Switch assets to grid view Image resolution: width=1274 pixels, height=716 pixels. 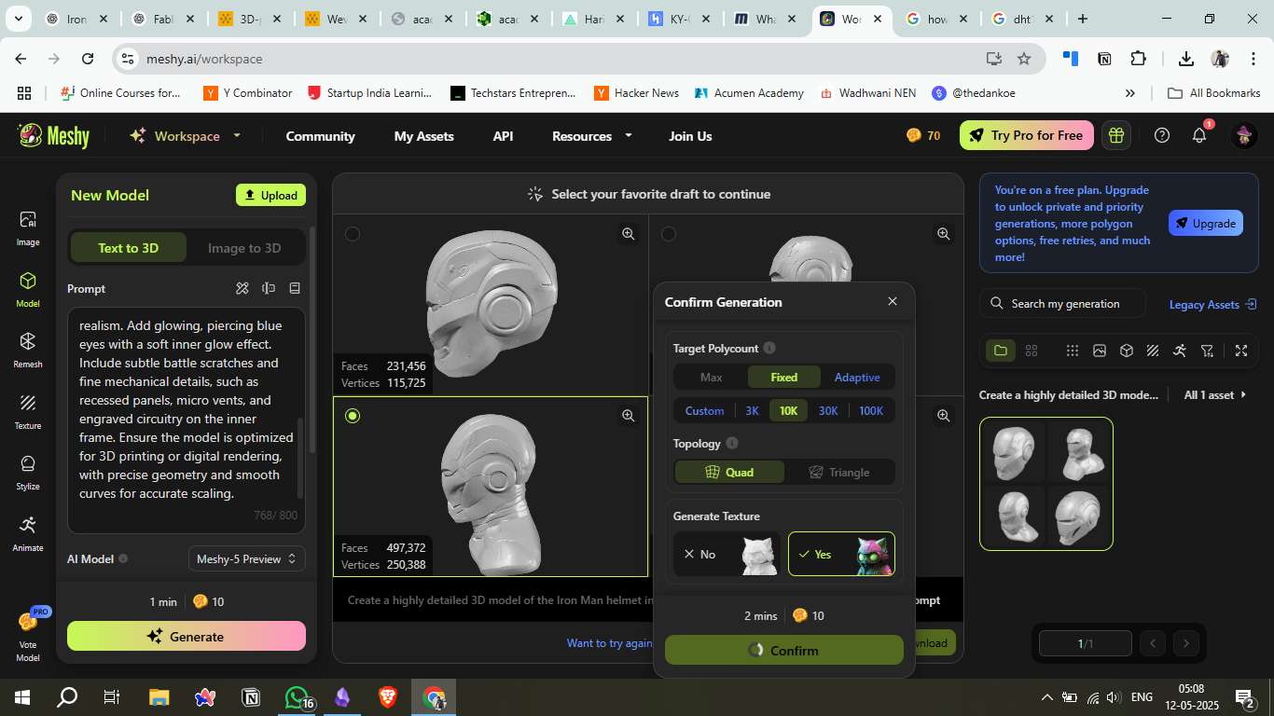(x=1032, y=351)
